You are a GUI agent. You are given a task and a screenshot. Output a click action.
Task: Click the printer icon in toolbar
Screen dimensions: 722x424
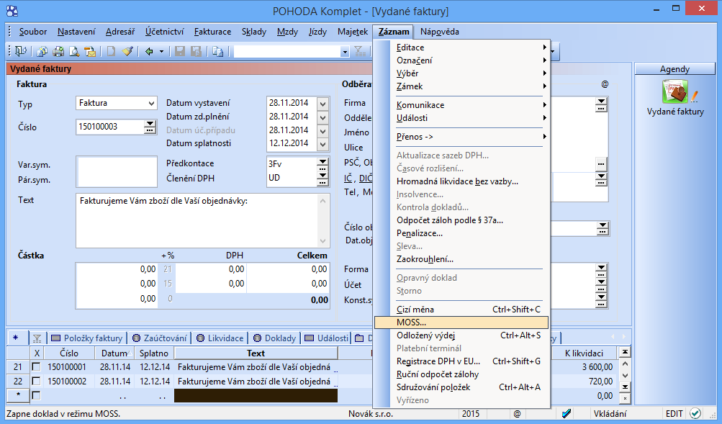pyautogui.click(x=58, y=52)
